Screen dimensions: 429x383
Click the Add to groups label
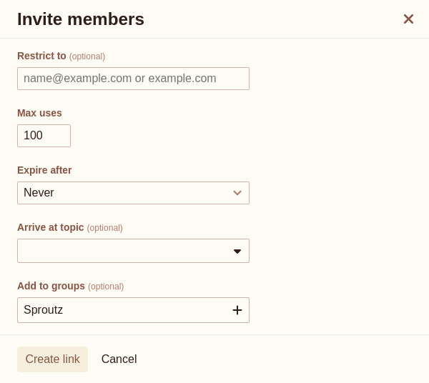point(51,286)
